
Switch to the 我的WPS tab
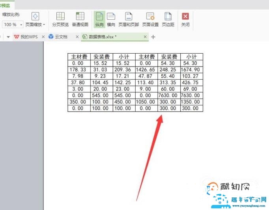29,37
